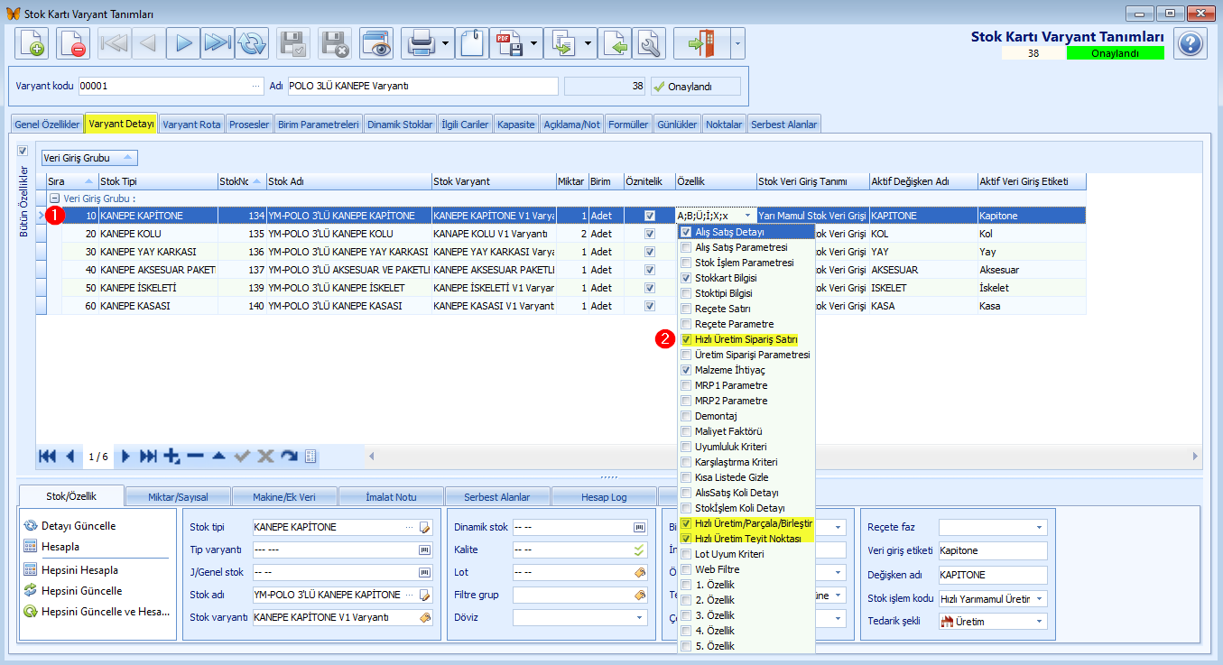Click the printer toolbar icon
Screen dimensions: 1223x665
coord(422,43)
